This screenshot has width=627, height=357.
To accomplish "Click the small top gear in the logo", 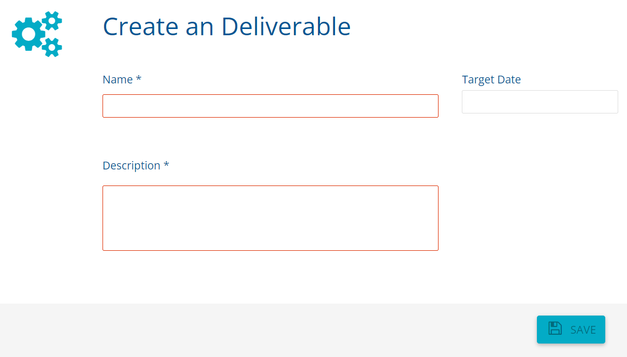I will (52, 21).
